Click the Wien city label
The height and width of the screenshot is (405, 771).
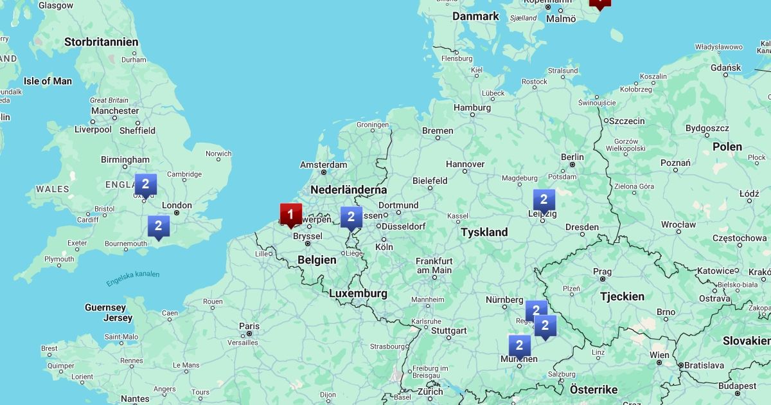point(659,355)
